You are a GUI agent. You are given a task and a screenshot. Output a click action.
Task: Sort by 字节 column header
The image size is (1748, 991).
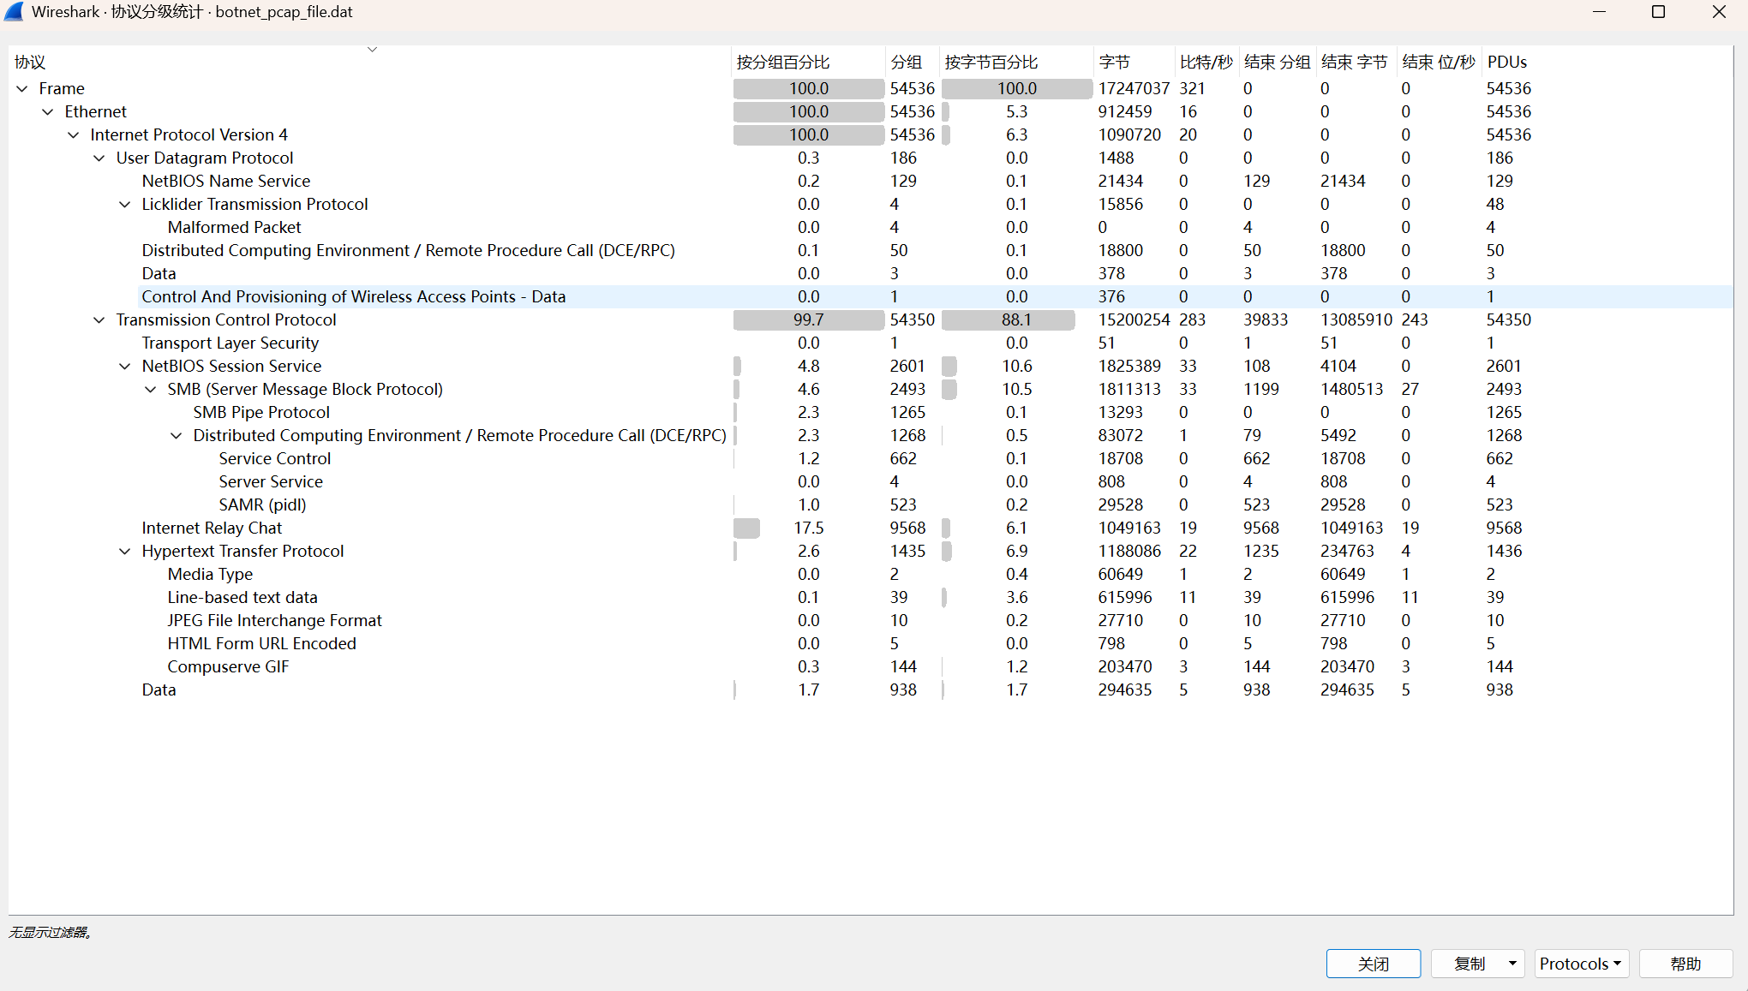click(1114, 63)
